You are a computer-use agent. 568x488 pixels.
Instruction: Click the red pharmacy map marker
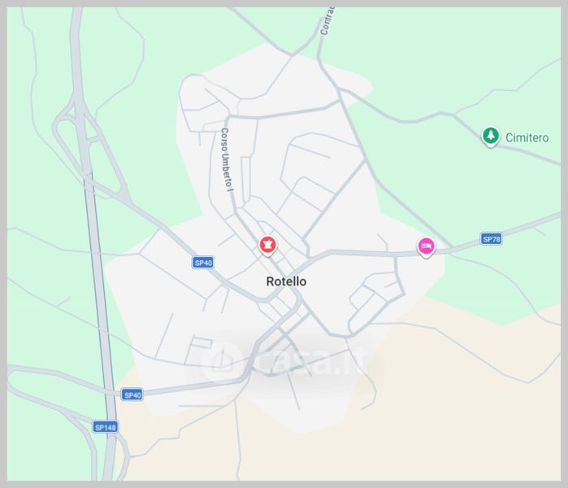click(x=267, y=246)
